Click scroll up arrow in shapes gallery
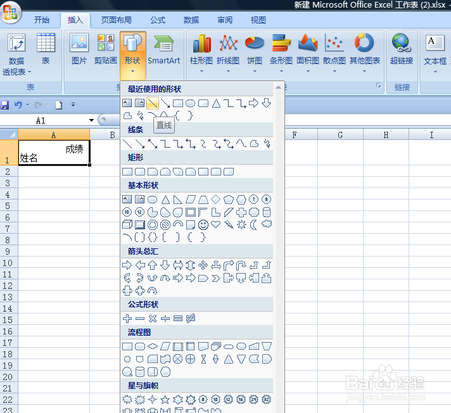 point(278,87)
